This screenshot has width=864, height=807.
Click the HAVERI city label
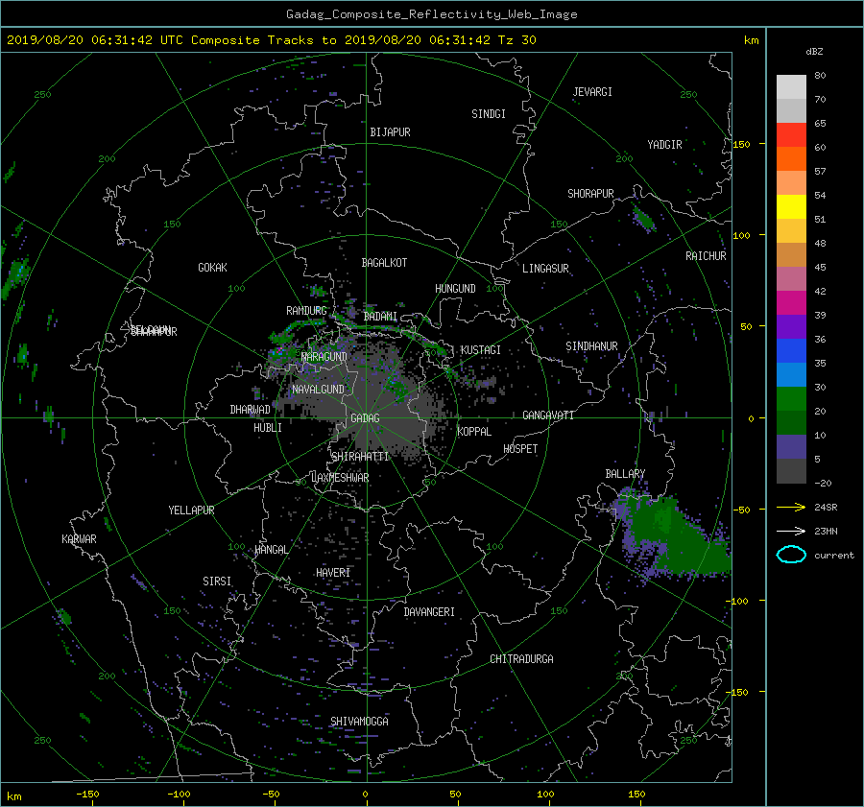point(333,573)
